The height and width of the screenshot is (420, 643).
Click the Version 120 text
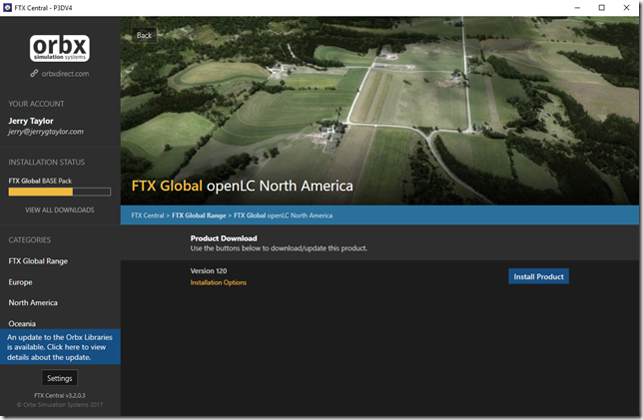coord(209,270)
